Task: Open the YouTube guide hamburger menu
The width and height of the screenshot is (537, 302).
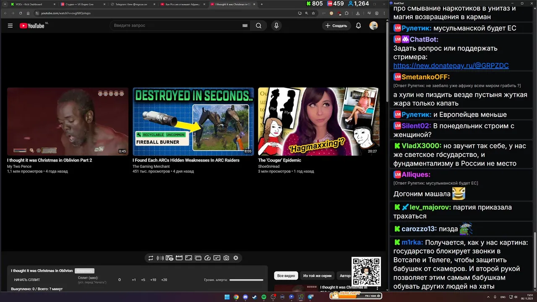Action: click(x=10, y=26)
